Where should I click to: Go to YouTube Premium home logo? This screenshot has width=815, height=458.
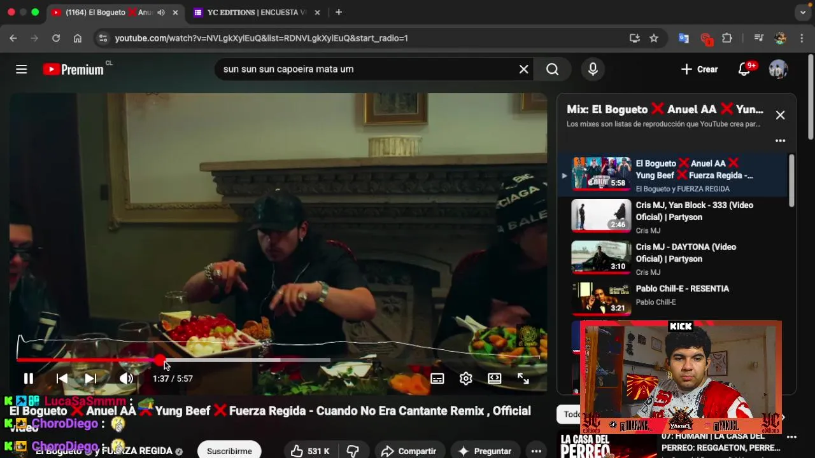point(73,69)
